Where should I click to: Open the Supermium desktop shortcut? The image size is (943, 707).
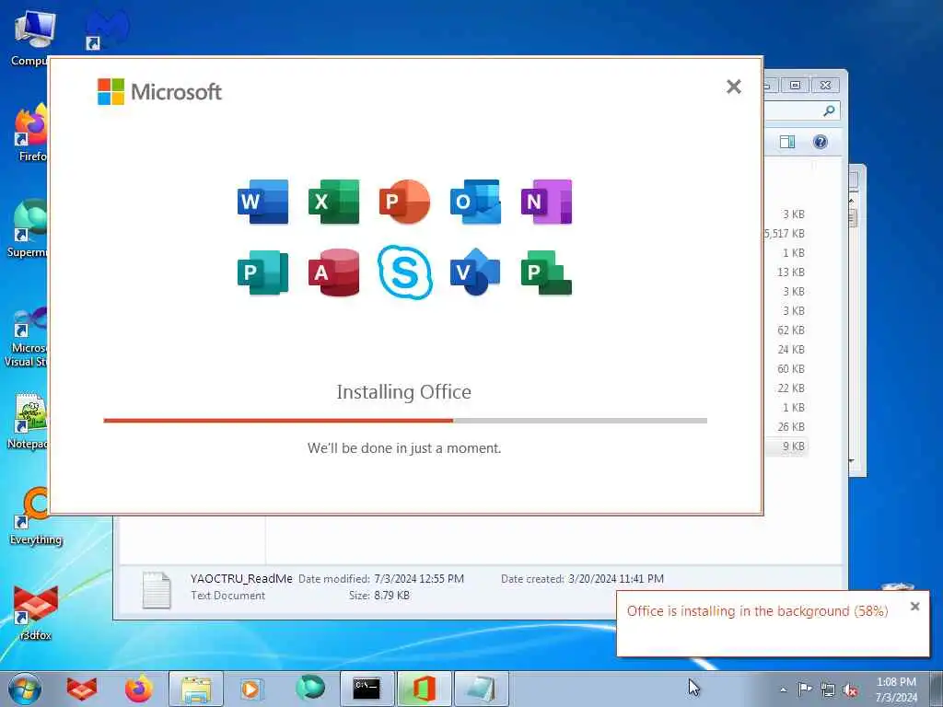(x=28, y=228)
